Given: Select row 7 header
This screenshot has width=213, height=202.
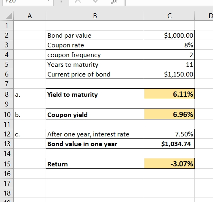Looking at the screenshot, I should 6,84.
